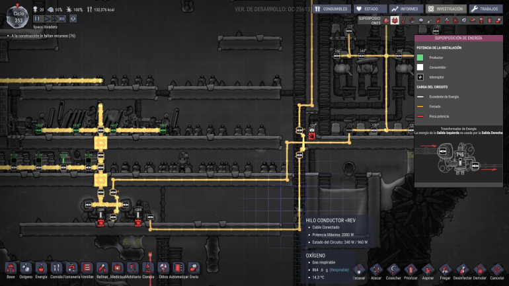
Task: Open the Trabajos management screen
Action: 486,9
